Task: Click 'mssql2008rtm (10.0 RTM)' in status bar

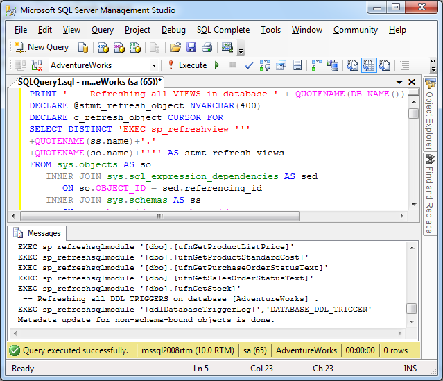Action: click(188, 350)
